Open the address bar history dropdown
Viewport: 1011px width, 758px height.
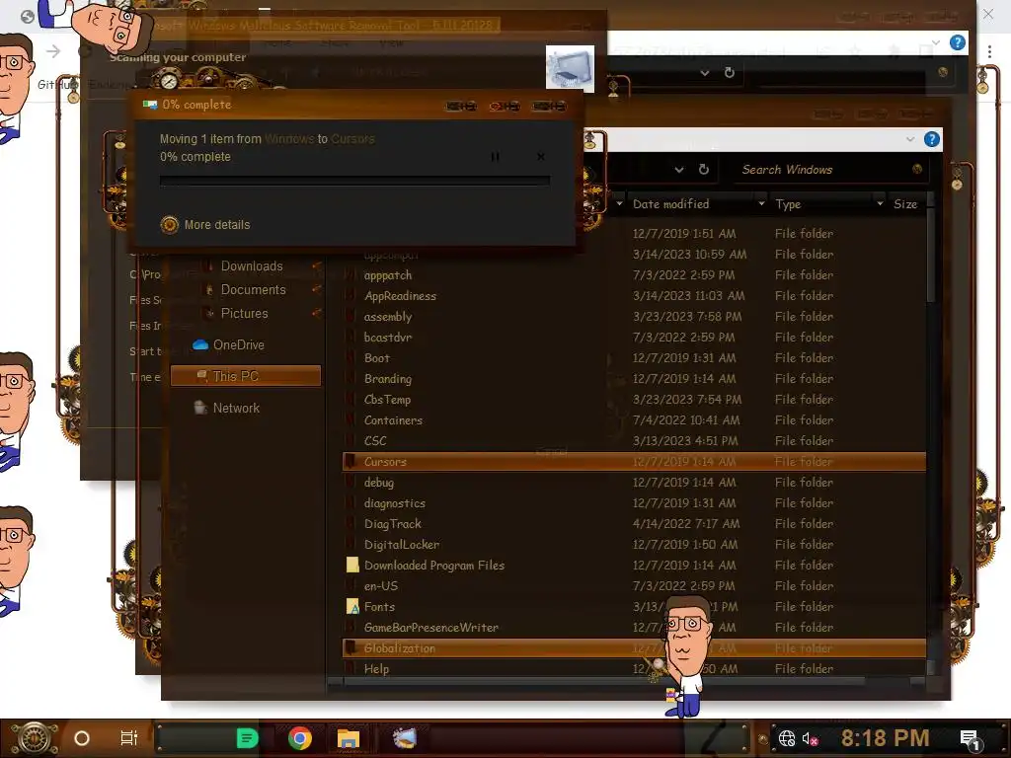coord(679,170)
